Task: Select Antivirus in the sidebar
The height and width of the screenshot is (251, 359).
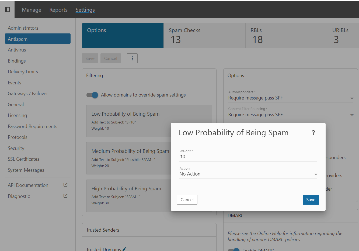Action: click(17, 50)
